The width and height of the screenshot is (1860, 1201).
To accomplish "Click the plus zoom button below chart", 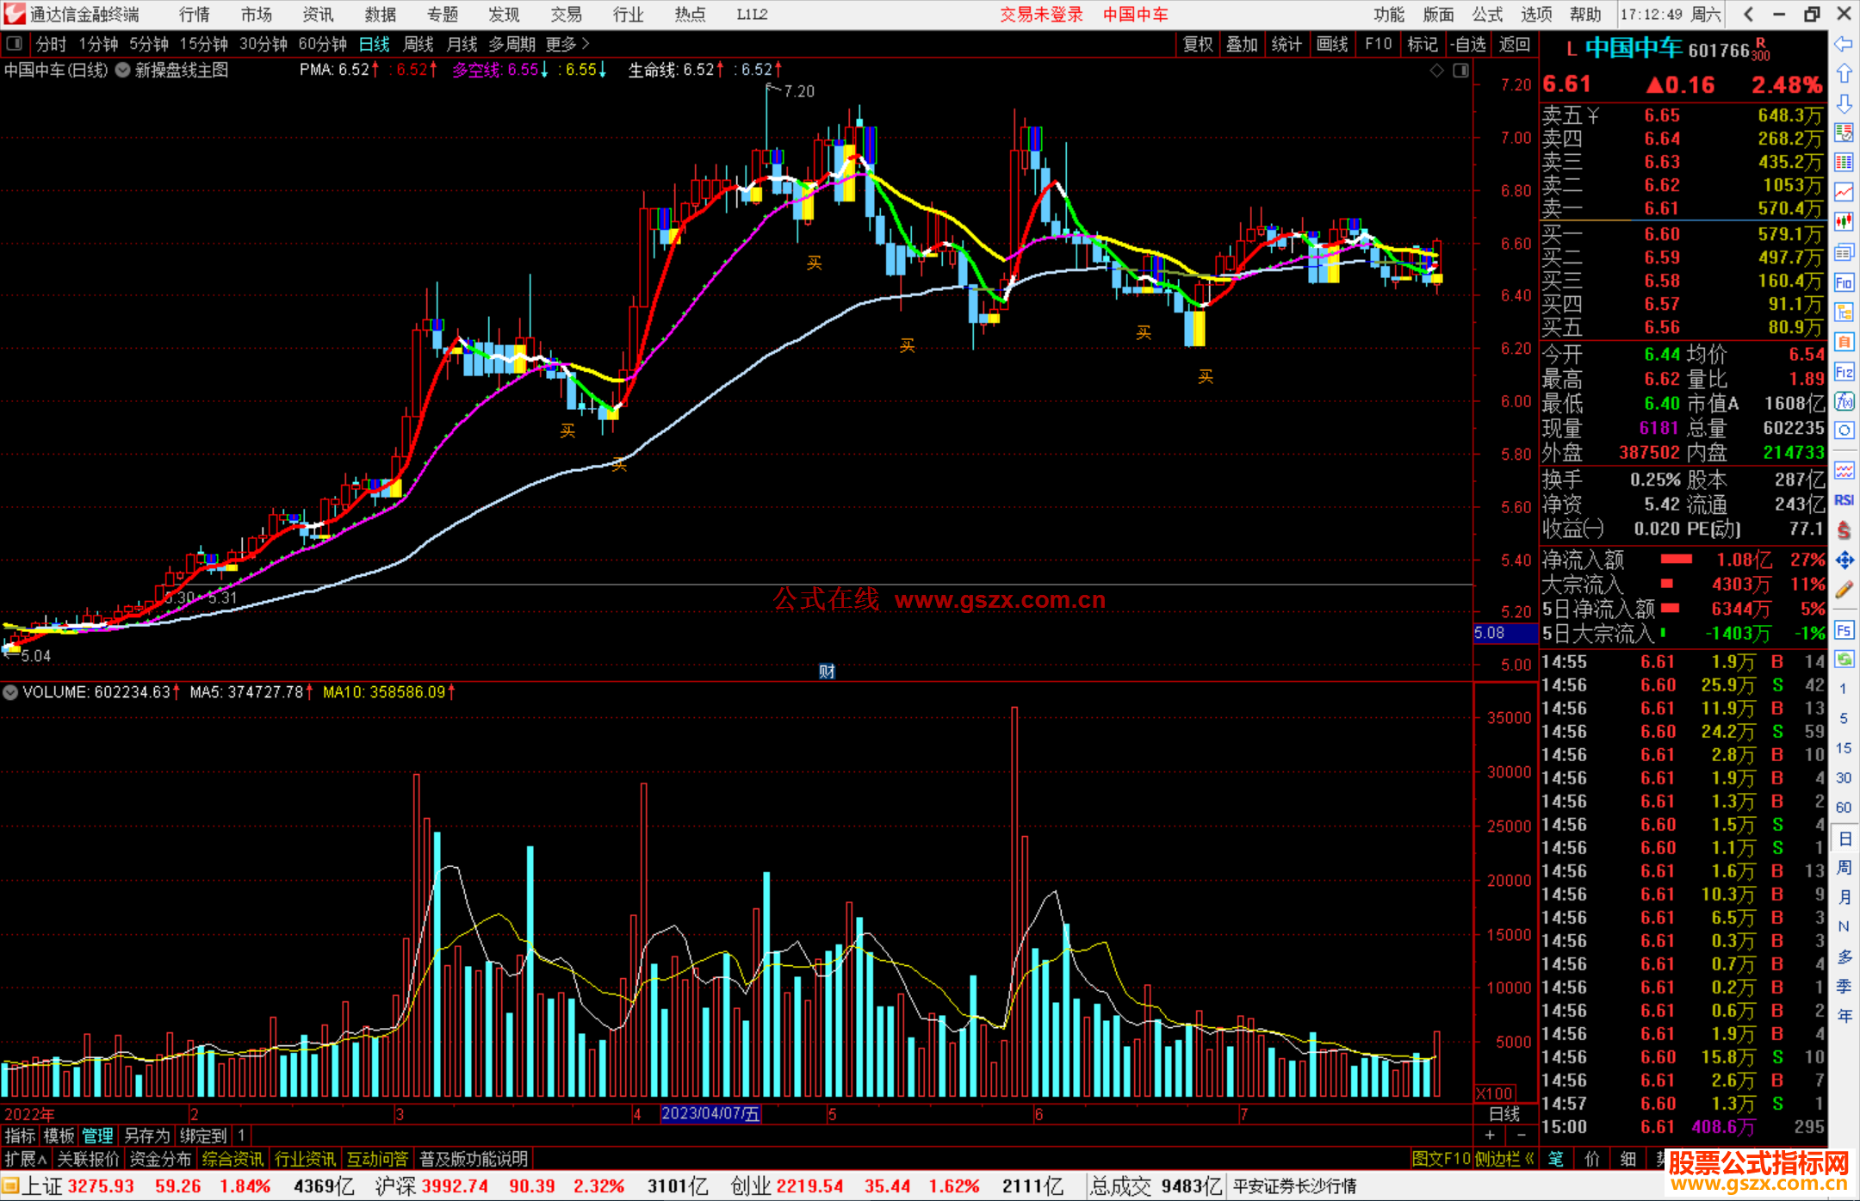I will (1491, 1136).
